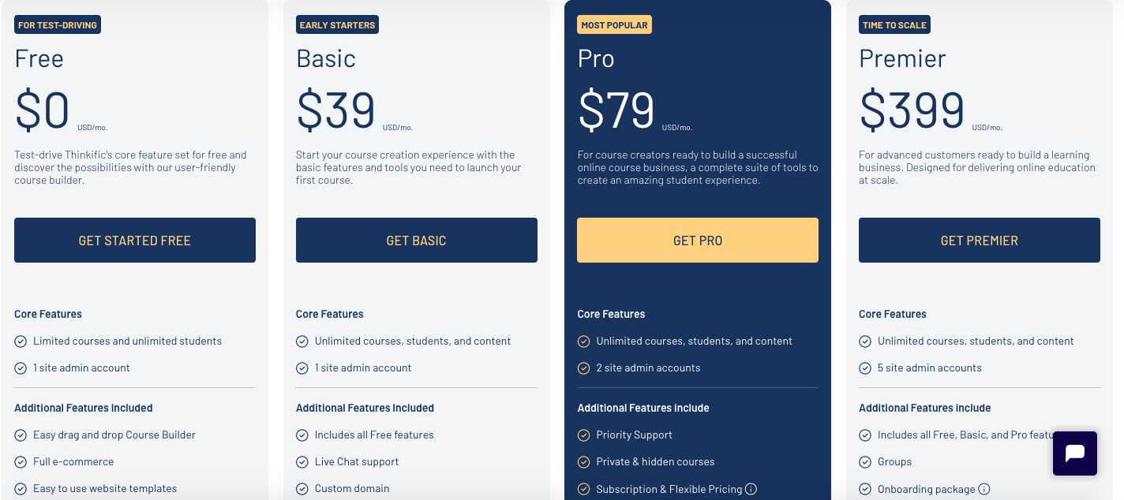Click the Early Starters badge on Basic
This screenshot has height=500, width=1124.
337,25
